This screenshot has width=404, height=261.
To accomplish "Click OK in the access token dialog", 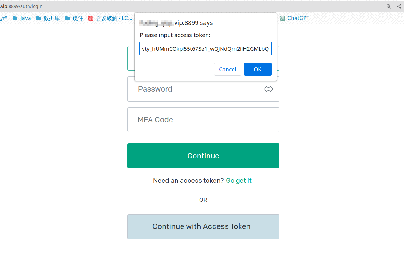I will tap(258, 69).
